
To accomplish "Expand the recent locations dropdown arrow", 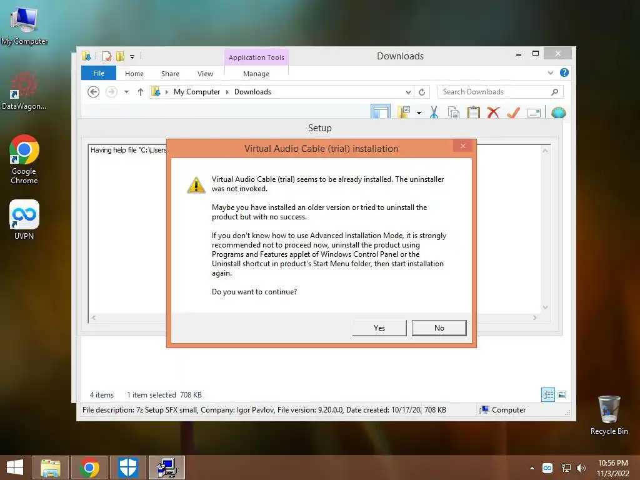I will (x=126, y=92).
